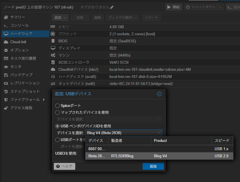Click the ヘルプ help button
Viewport: 240px width, 182px height.
(x=64, y=166)
